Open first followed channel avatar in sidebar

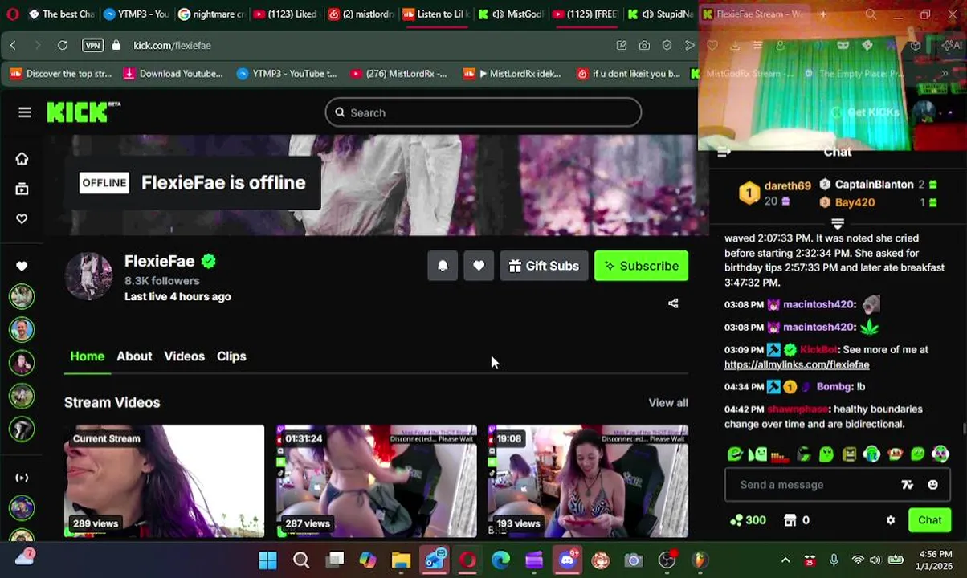point(22,296)
